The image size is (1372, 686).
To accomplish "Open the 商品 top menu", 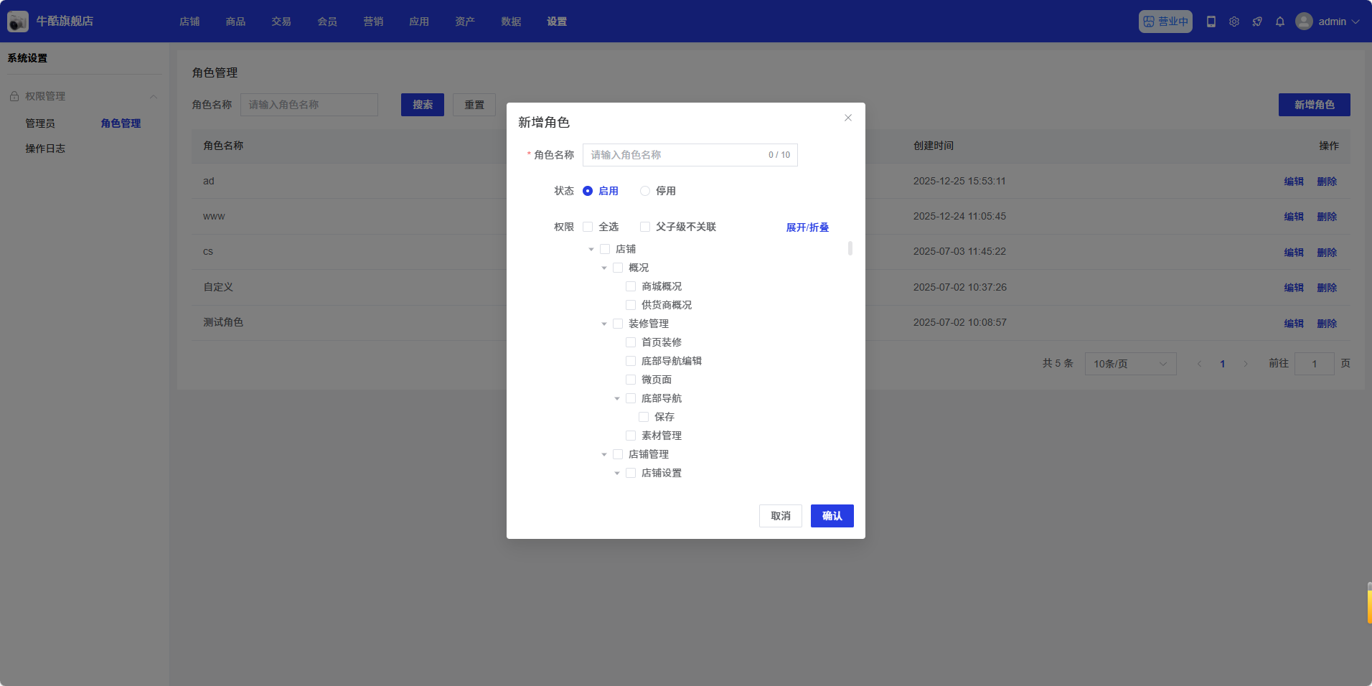I will 235,22.
